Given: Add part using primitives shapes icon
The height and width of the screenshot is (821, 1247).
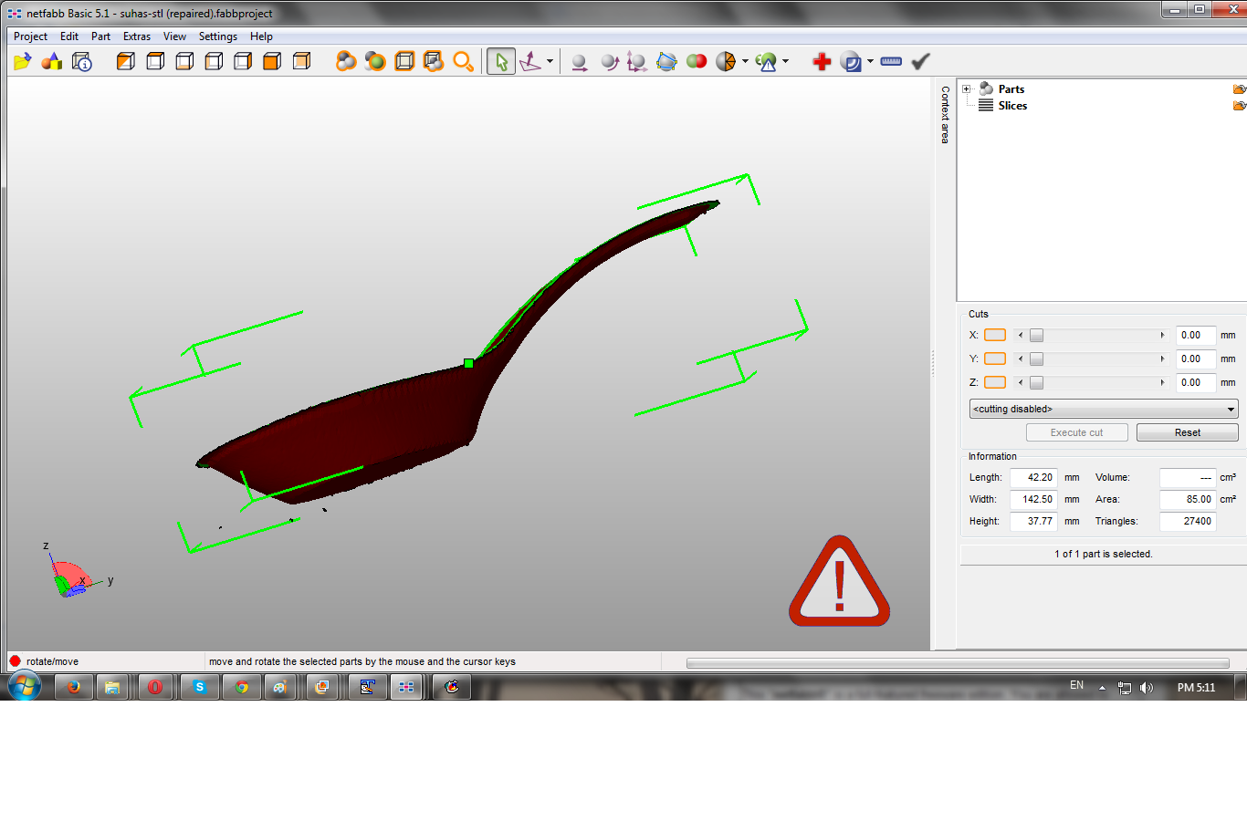Looking at the screenshot, I should (x=52, y=61).
